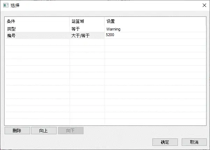Open the 大于/等于 operator cell
This screenshot has width=210, height=150.
tap(87, 35)
